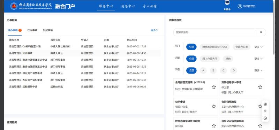Click the circled down-arrow floating icon
Screen dimensions: 279x130
265,118
